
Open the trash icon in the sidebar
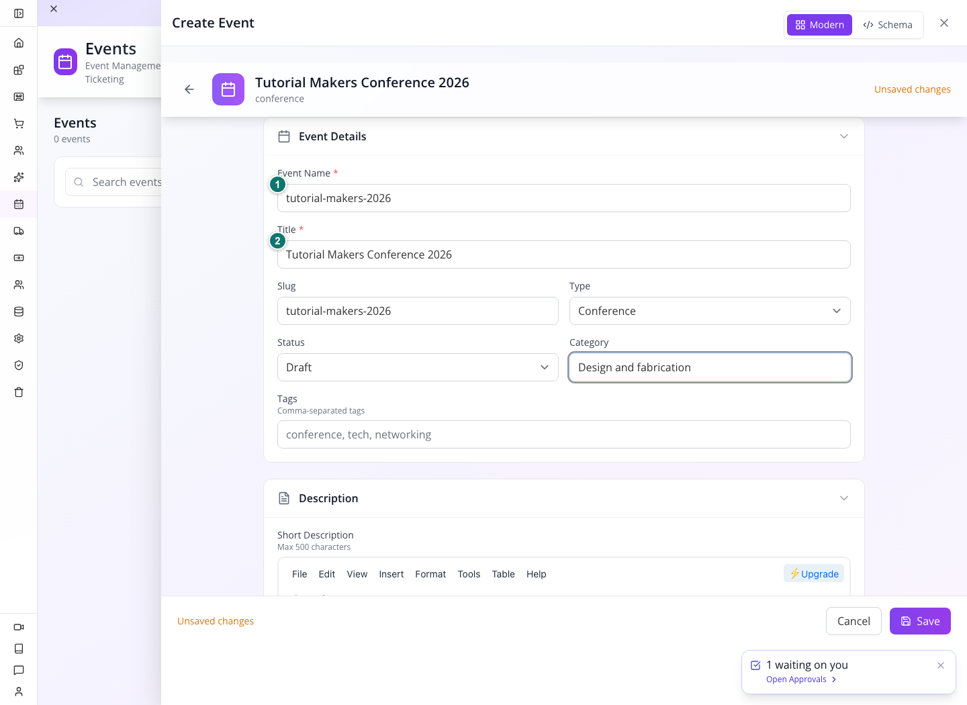[19, 392]
